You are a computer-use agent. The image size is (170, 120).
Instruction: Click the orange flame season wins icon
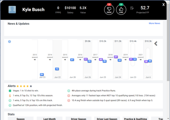pos(10,96)
